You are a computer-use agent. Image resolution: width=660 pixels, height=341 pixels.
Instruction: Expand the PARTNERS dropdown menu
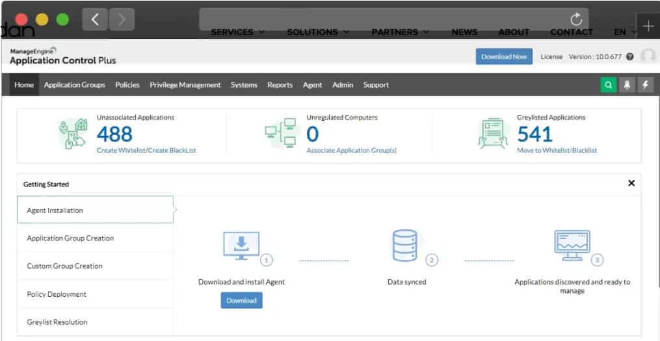[x=400, y=32]
